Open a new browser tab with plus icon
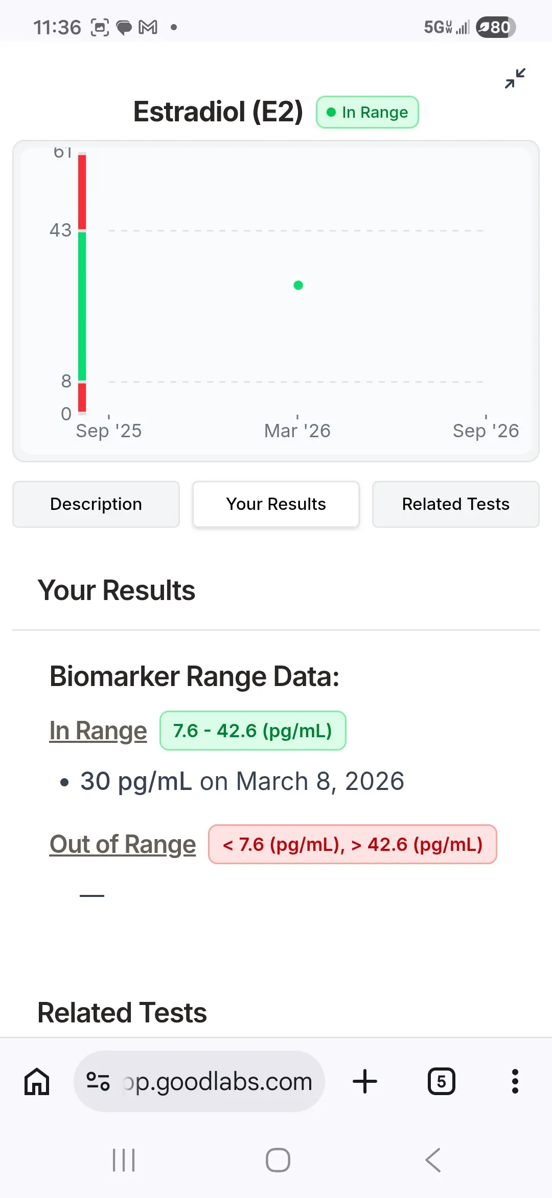552x1198 pixels. point(365,1081)
